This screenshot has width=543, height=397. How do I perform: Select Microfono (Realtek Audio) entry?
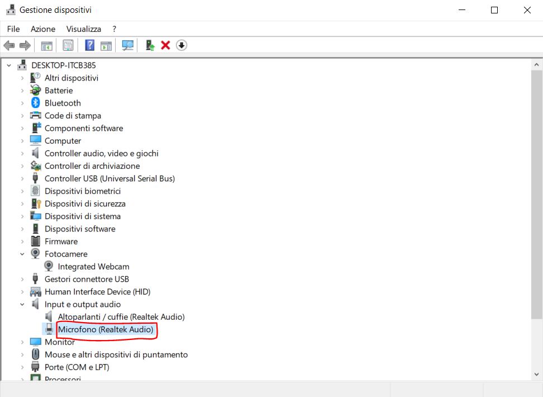point(106,329)
